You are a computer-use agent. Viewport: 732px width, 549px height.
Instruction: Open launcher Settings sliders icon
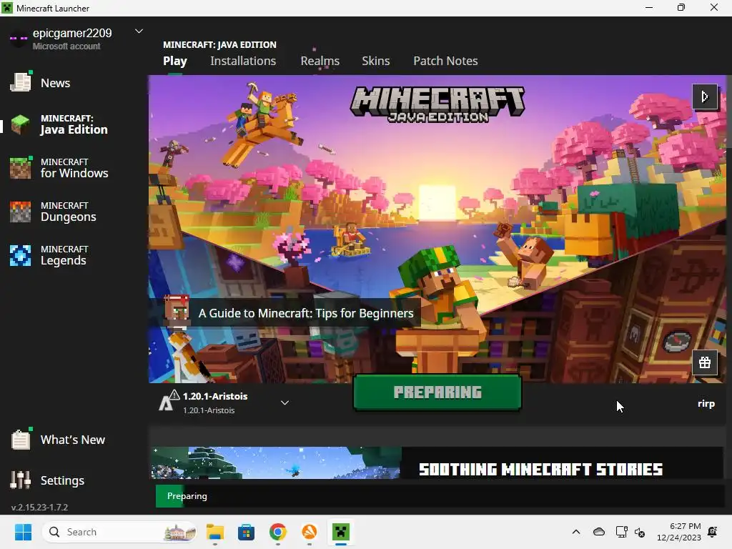tap(21, 480)
